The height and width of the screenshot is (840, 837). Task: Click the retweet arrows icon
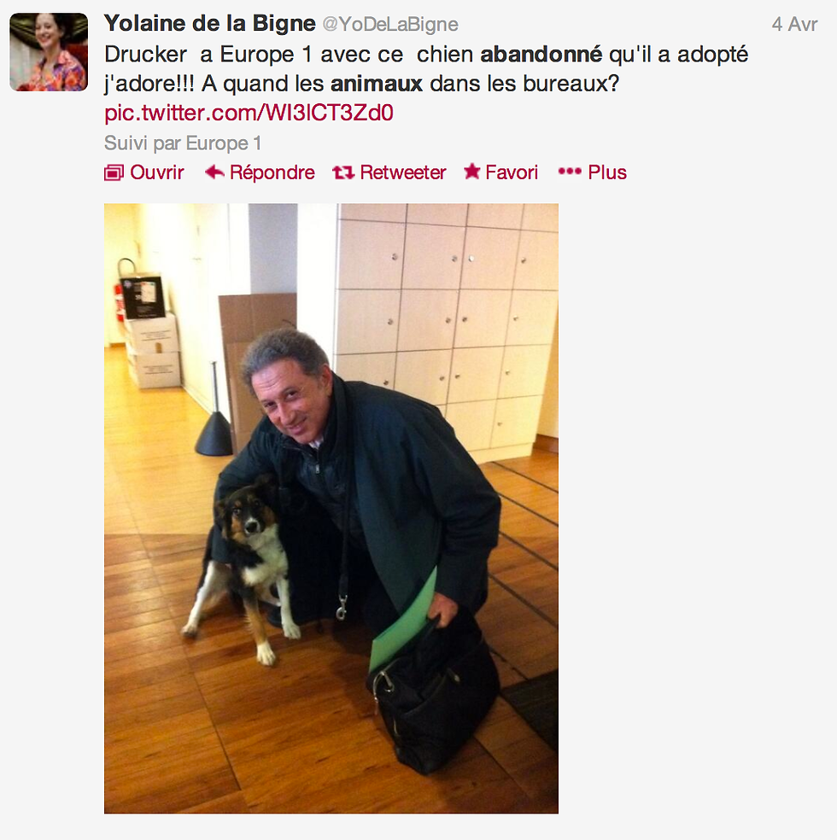pos(343,172)
